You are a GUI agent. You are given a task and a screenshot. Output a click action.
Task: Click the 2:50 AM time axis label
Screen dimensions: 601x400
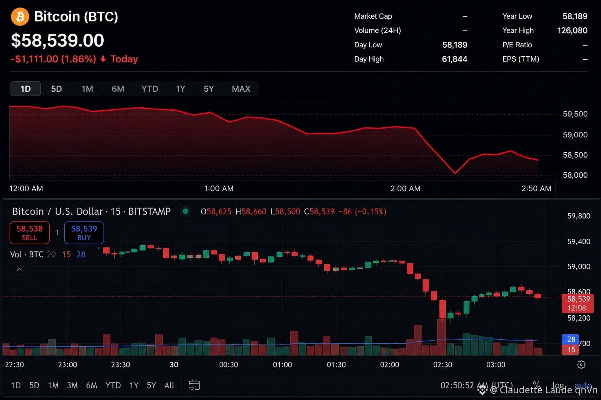point(536,188)
